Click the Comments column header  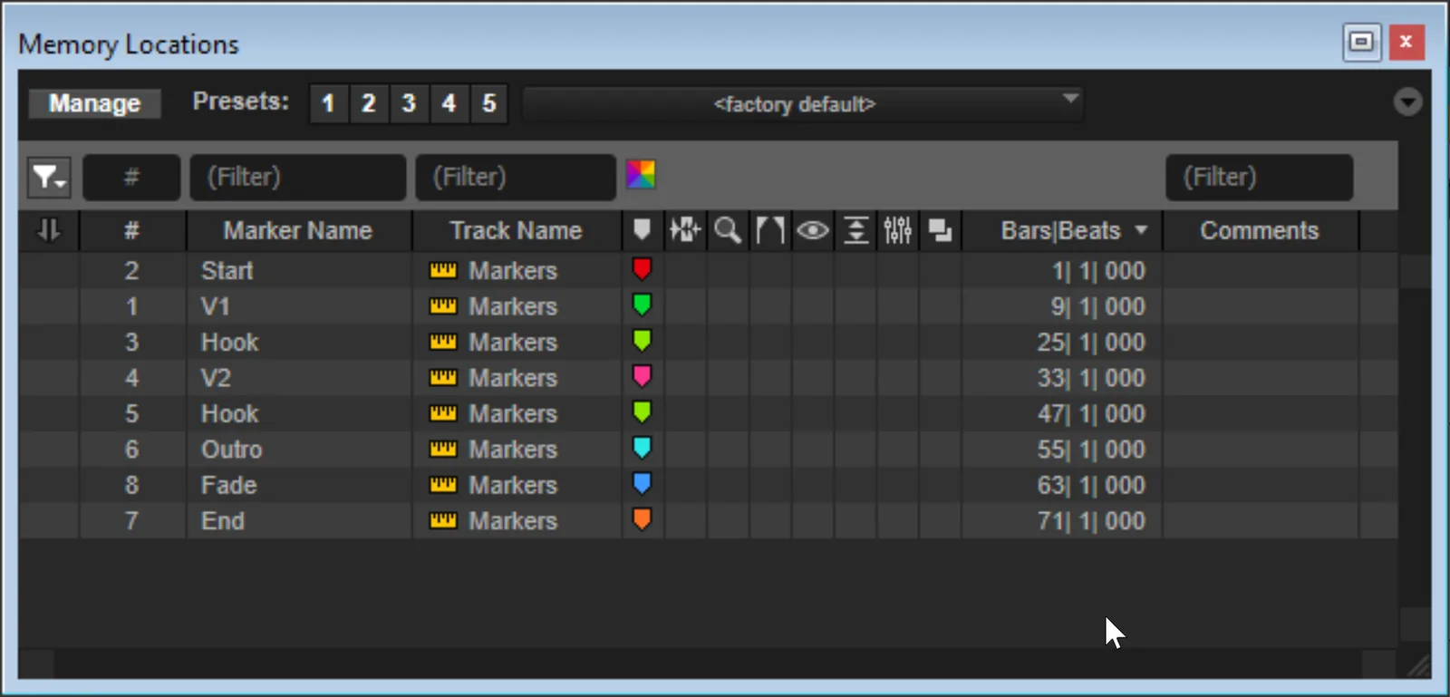tap(1260, 231)
